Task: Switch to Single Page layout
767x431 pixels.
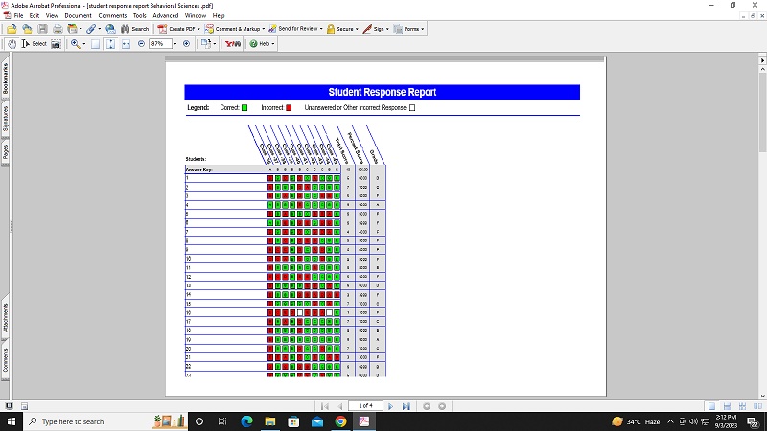Action: (x=711, y=406)
